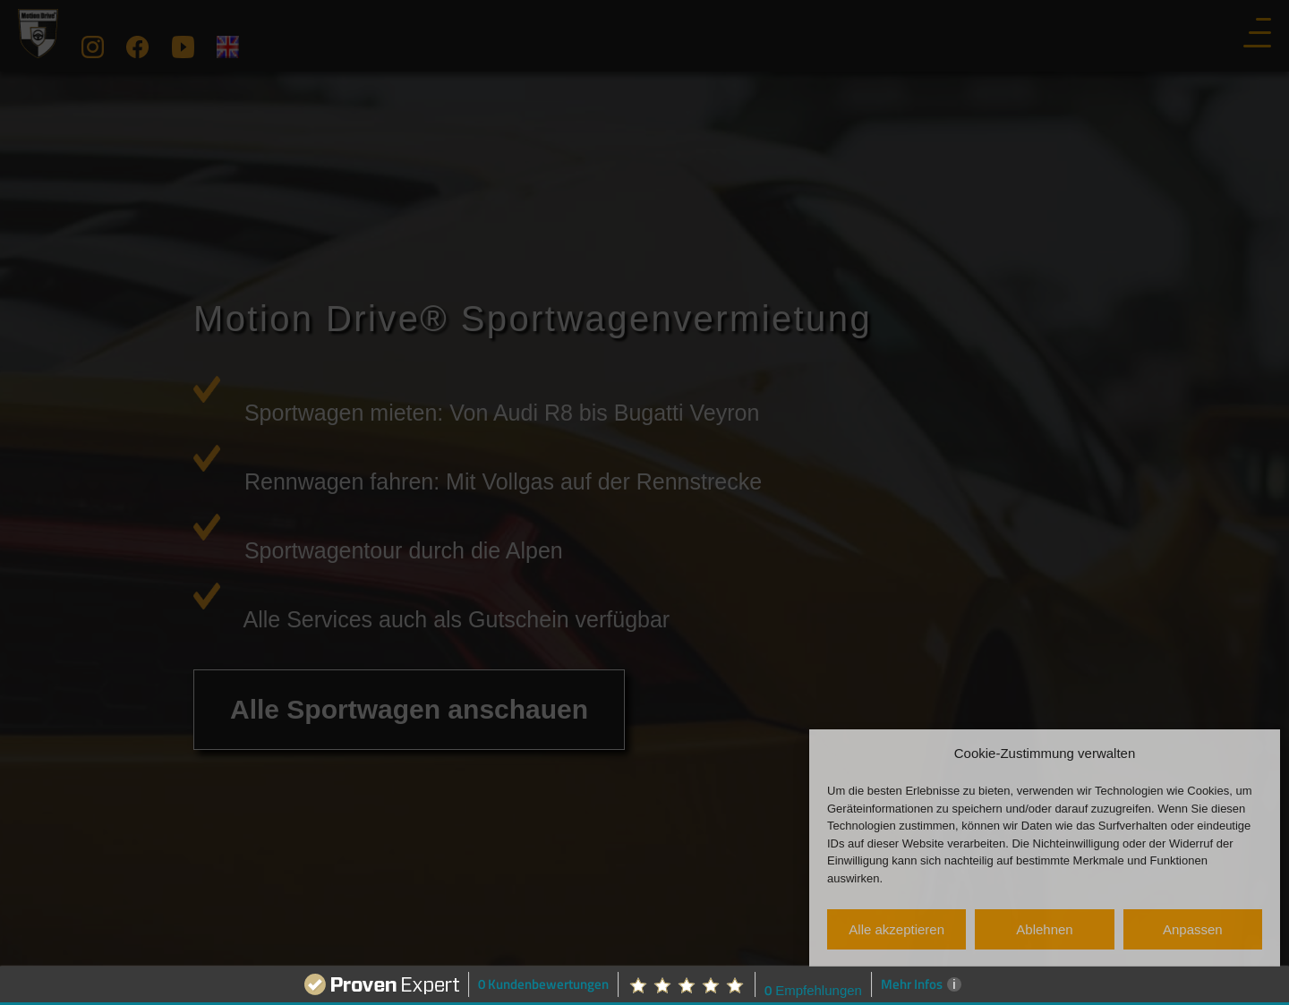The image size is (1289, 1005).
Task: Open the 0 Kundenbewertungen link
Action: point(542,984)
